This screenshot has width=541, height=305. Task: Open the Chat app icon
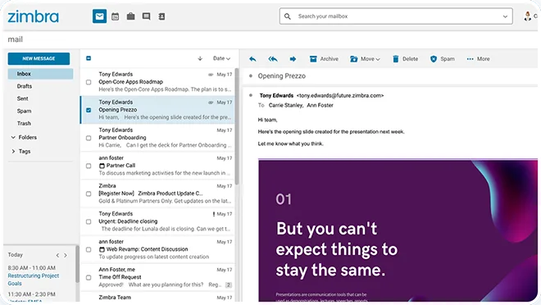[146, 16]
